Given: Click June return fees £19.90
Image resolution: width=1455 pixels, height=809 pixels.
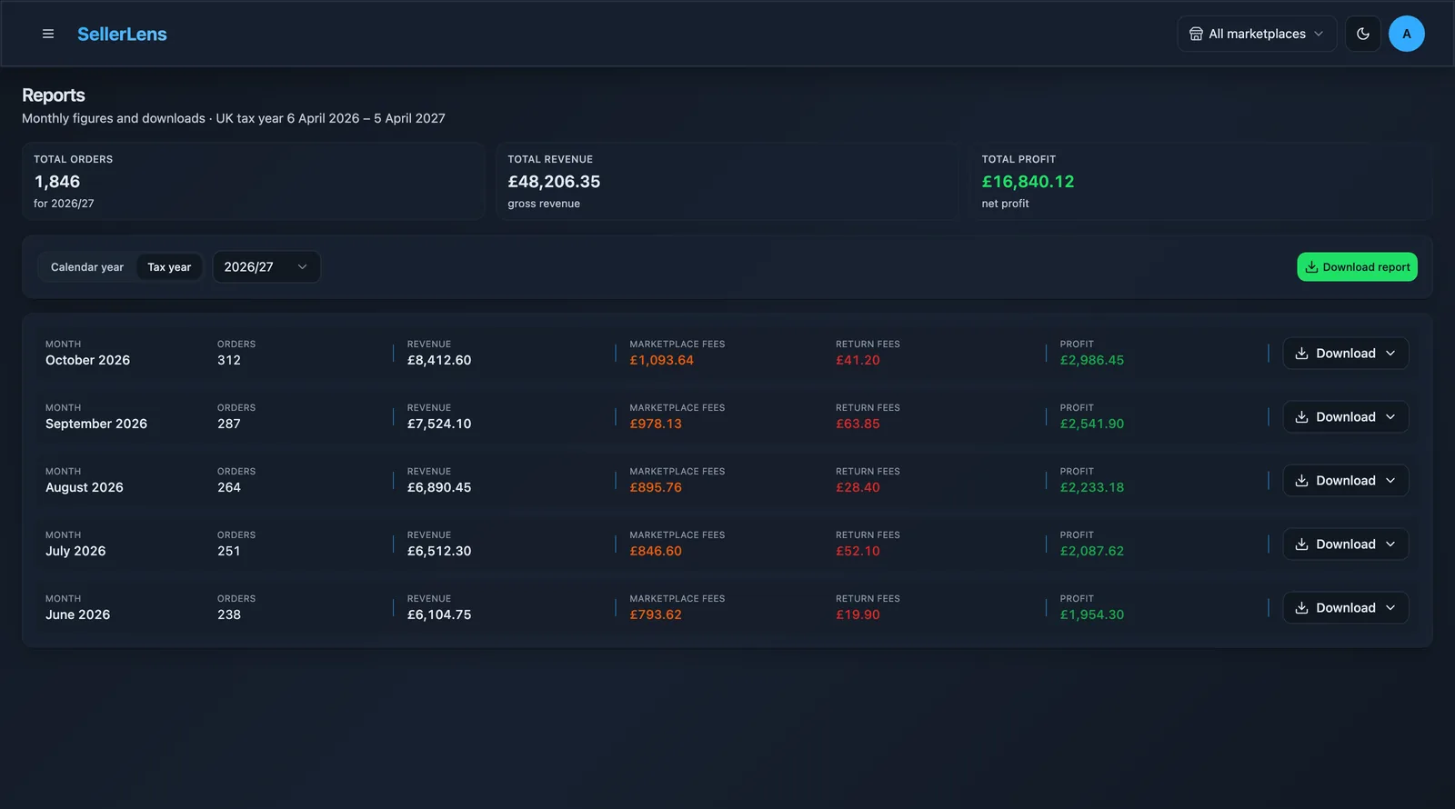Looking at the screenshot, I should (858, 614).
